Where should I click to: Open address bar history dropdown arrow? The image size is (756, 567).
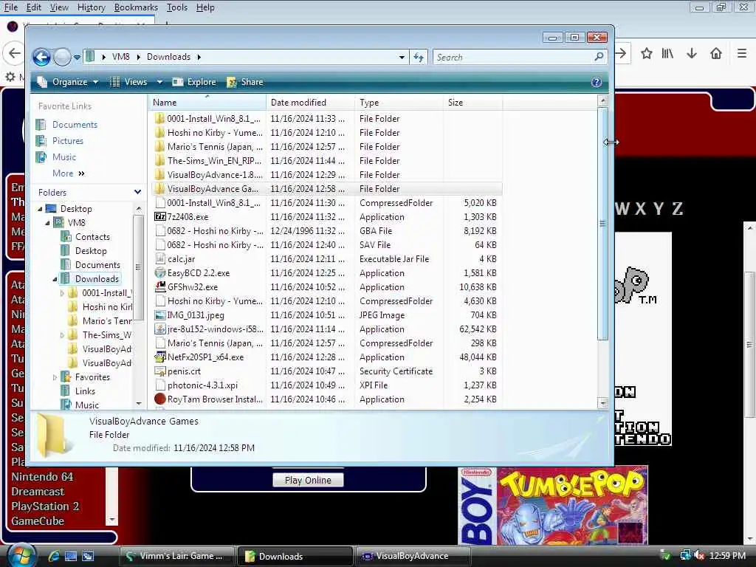(402, 58)
